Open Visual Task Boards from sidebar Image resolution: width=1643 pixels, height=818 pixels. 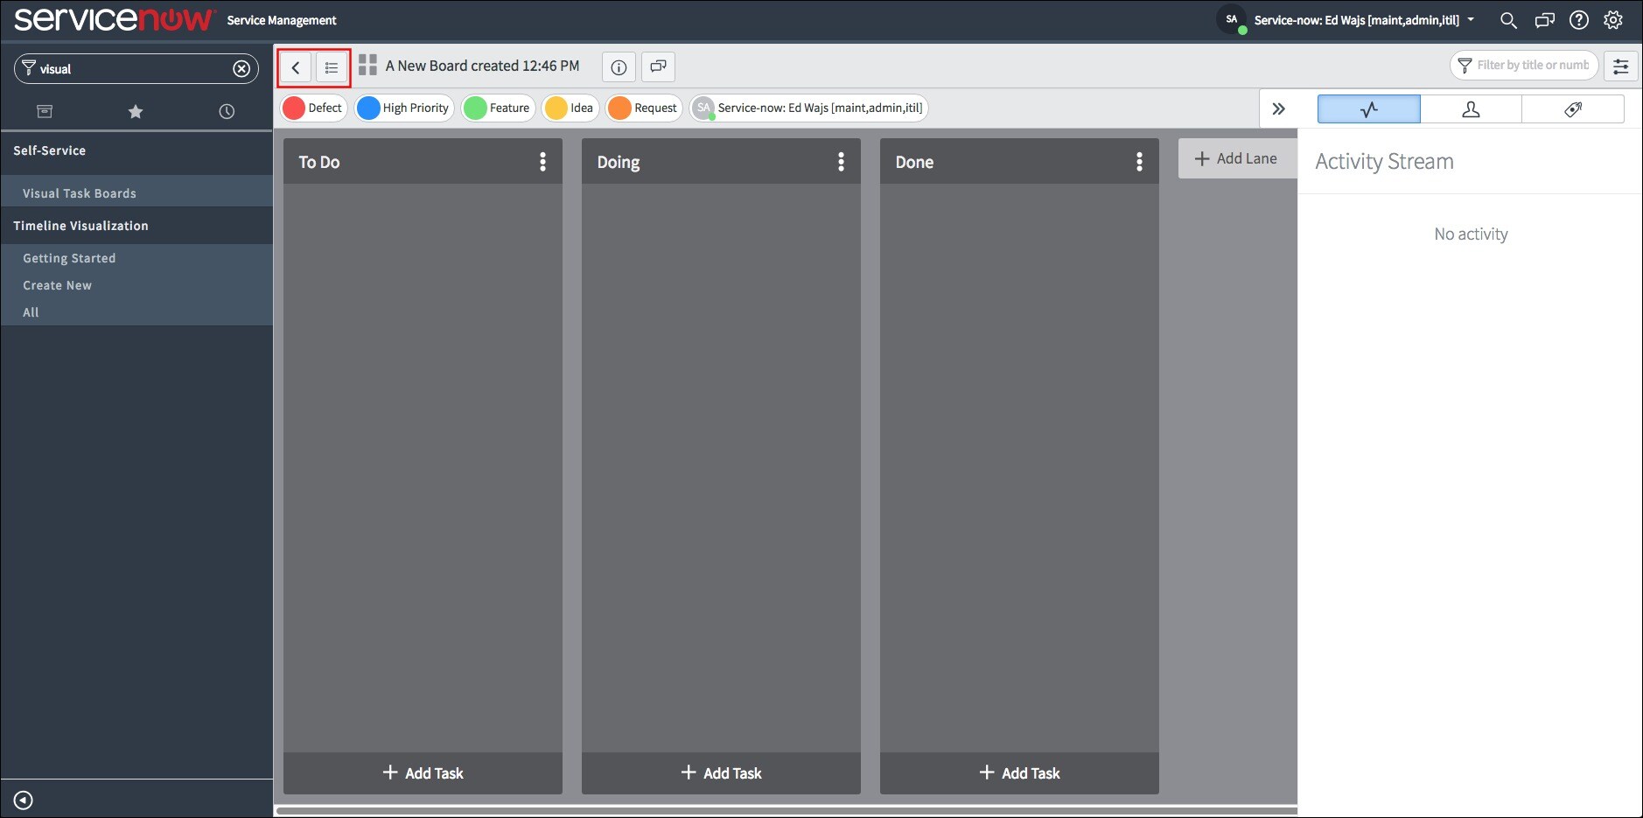(79, 192)
